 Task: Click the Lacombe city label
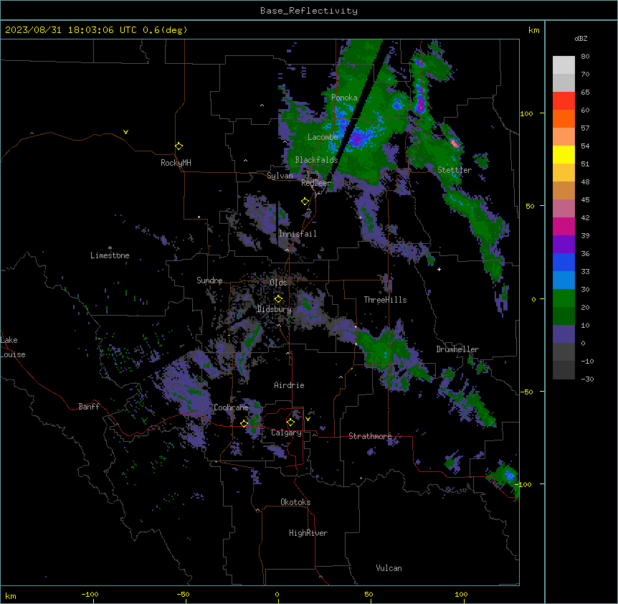(x=323, y=137)
